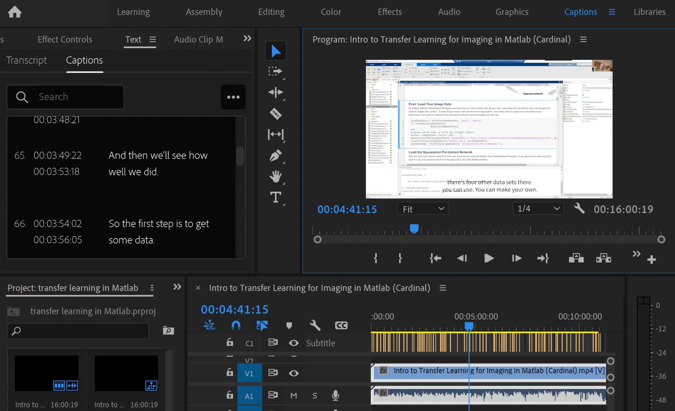Select the Track Select Forward tool
Screen dimensions: 675x411
pos(276,71)
